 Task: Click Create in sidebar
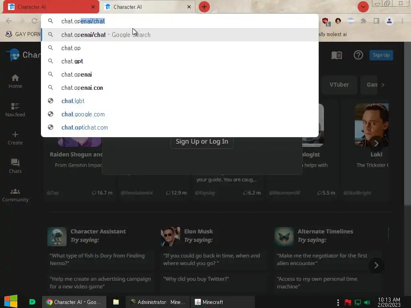tap(15, 138)
